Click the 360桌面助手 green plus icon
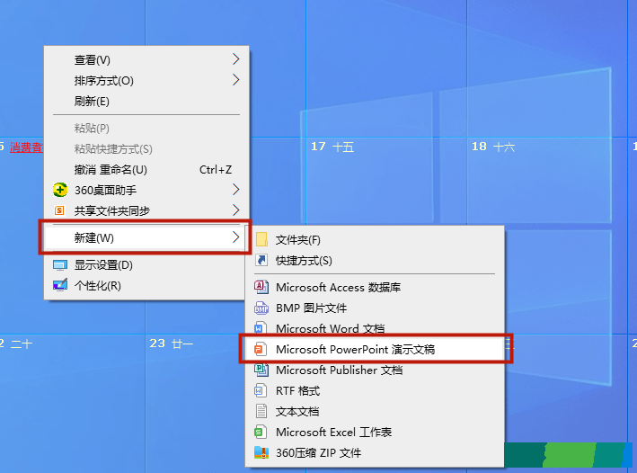 pos(60,190)
